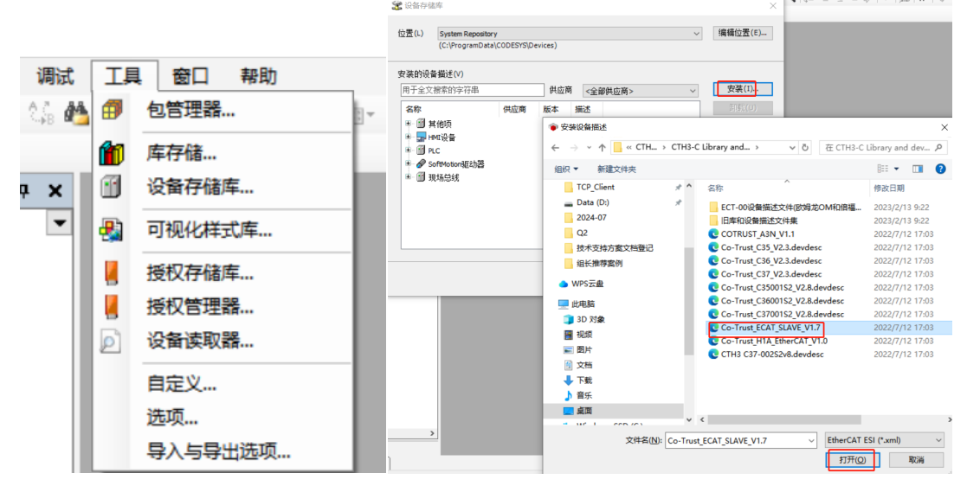Click the 编辑位置 button

point(742,33)
